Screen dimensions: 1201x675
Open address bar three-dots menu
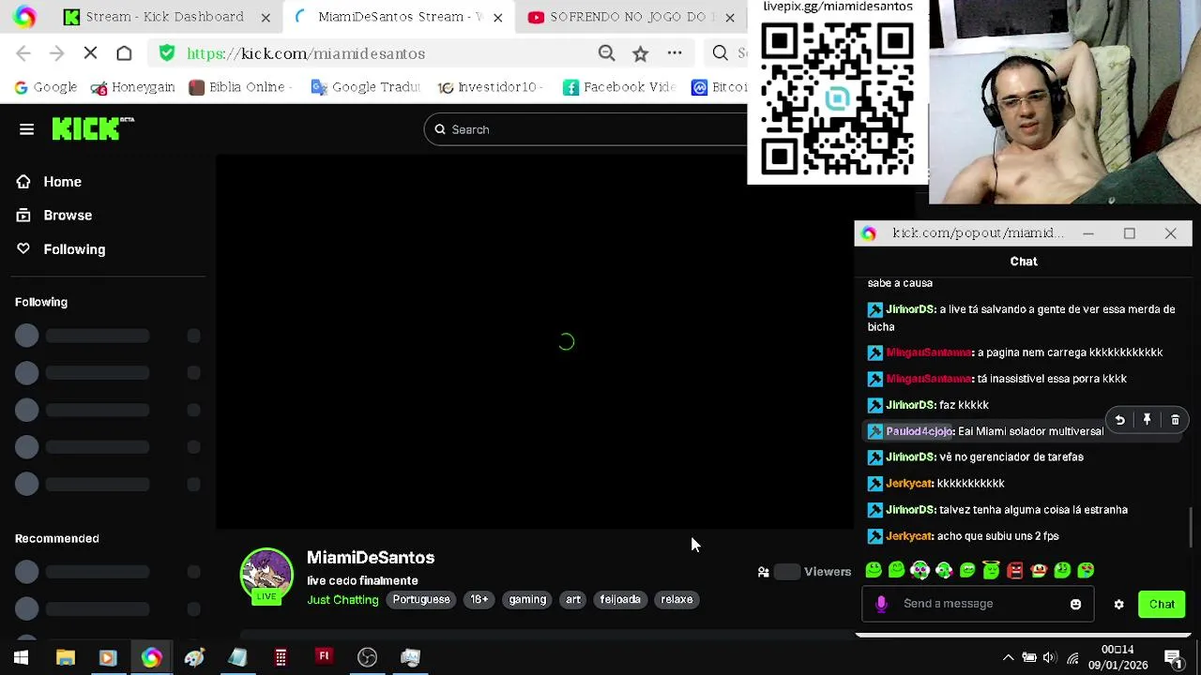pos(674,53)
